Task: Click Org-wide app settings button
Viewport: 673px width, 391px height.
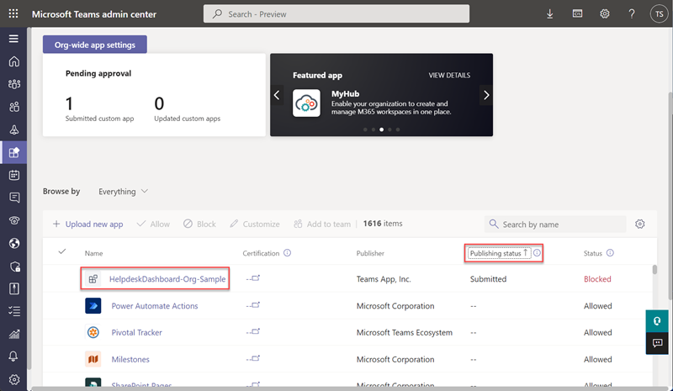Action: (95, 45)
